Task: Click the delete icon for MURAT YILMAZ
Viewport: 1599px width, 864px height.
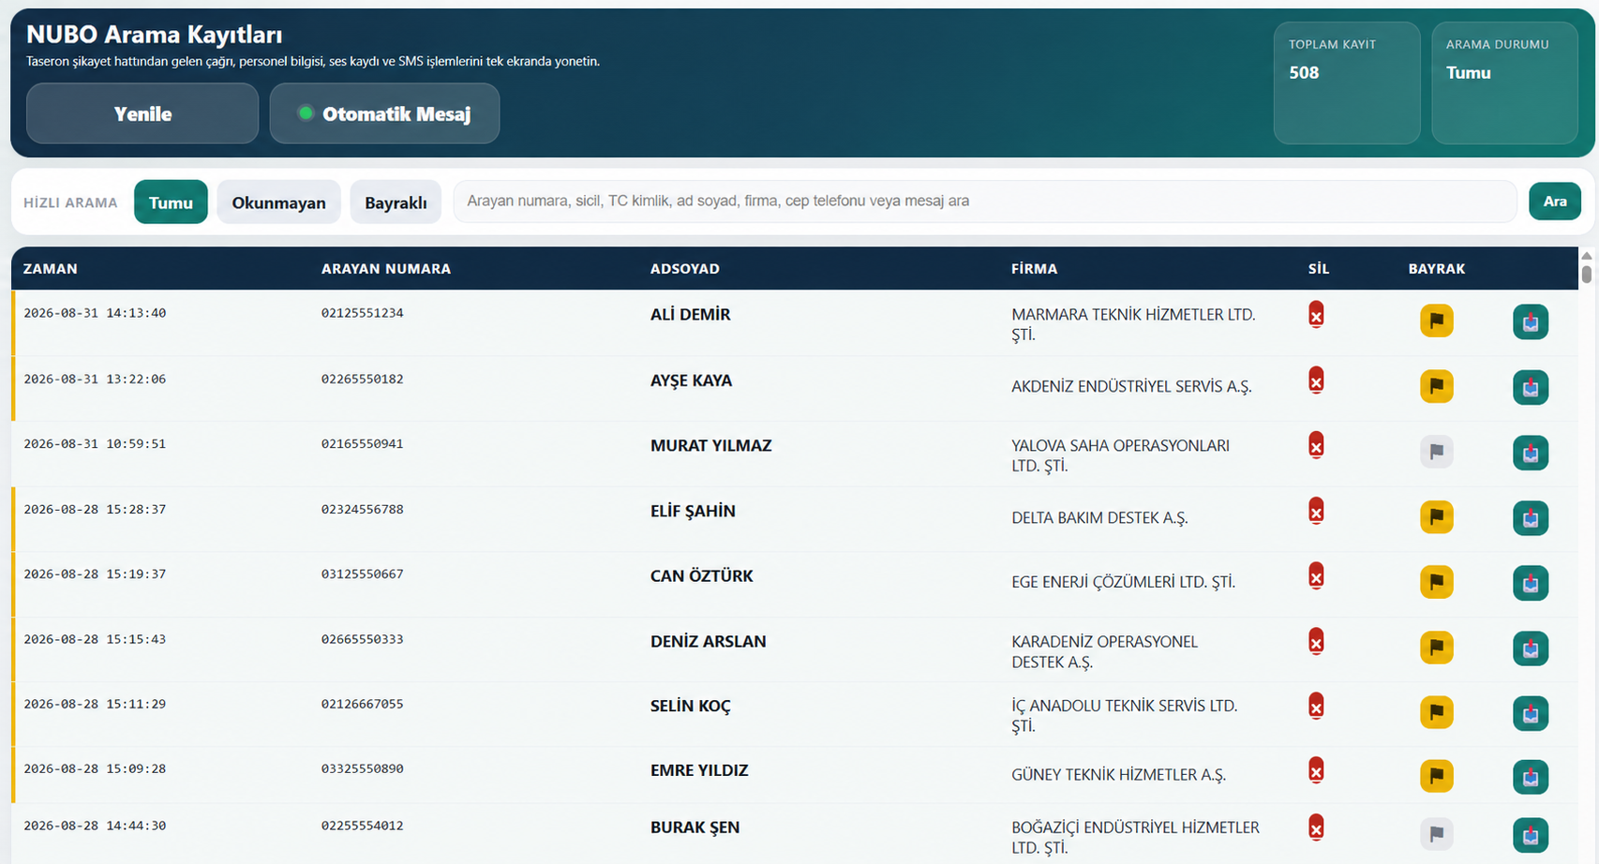Action: tap(1316, 445)
